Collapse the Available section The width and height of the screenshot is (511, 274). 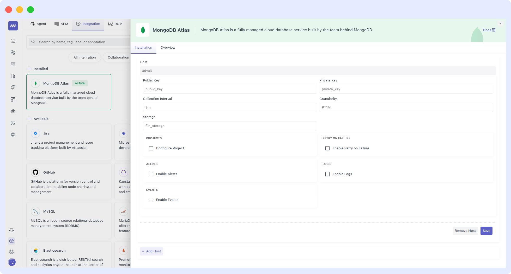(29, 119)
